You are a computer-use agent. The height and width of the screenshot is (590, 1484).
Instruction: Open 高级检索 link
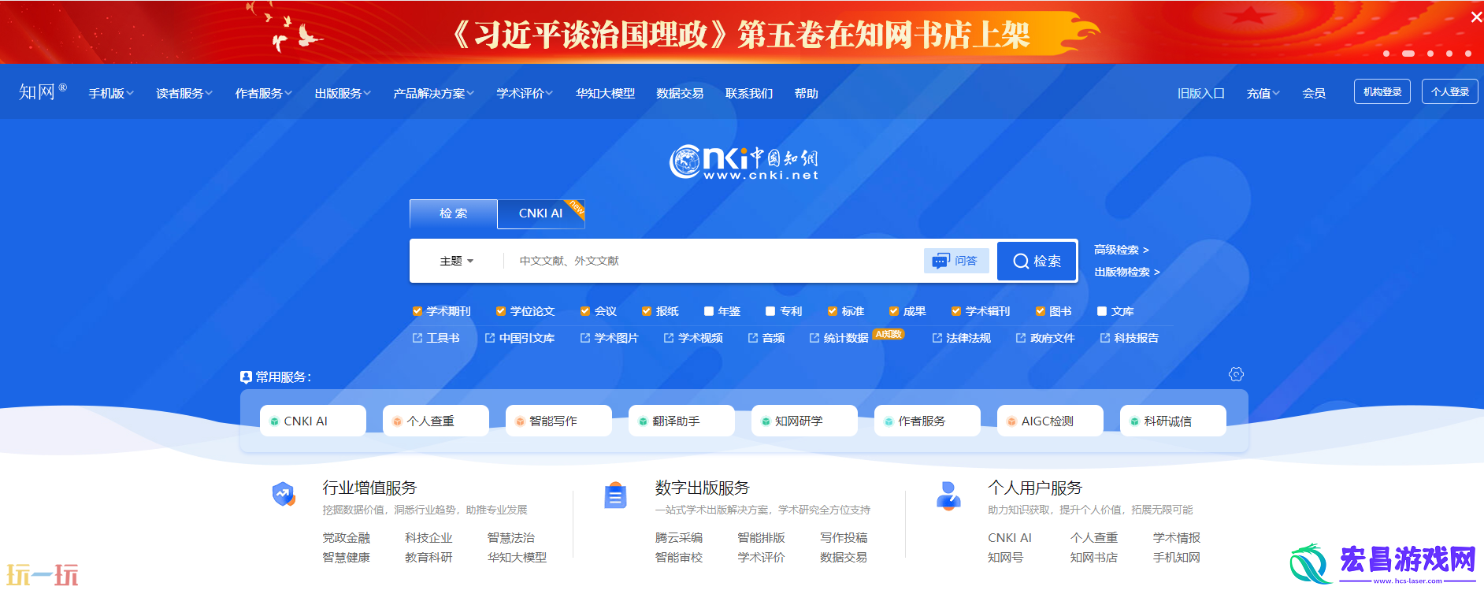1122,250
